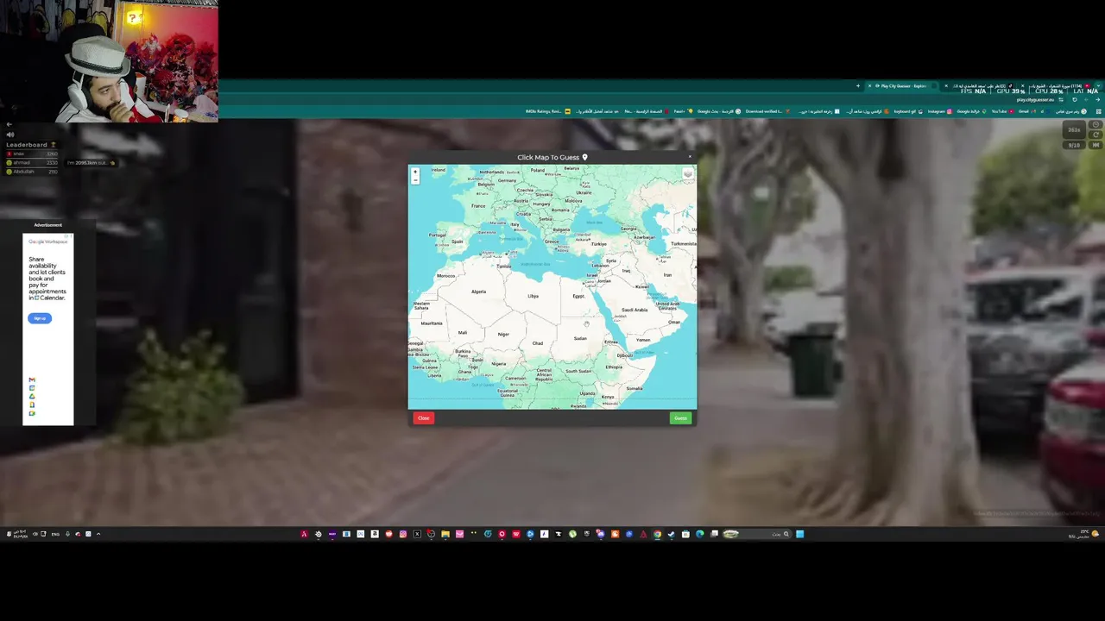
Task: Switch the ENG input language indicator
Action: tap(56, 534)
